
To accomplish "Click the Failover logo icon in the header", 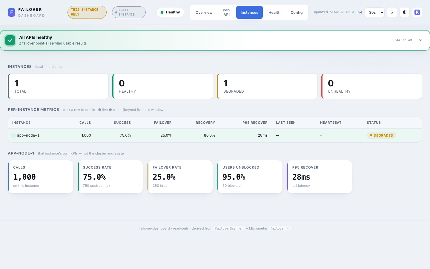I will (11, 12).
